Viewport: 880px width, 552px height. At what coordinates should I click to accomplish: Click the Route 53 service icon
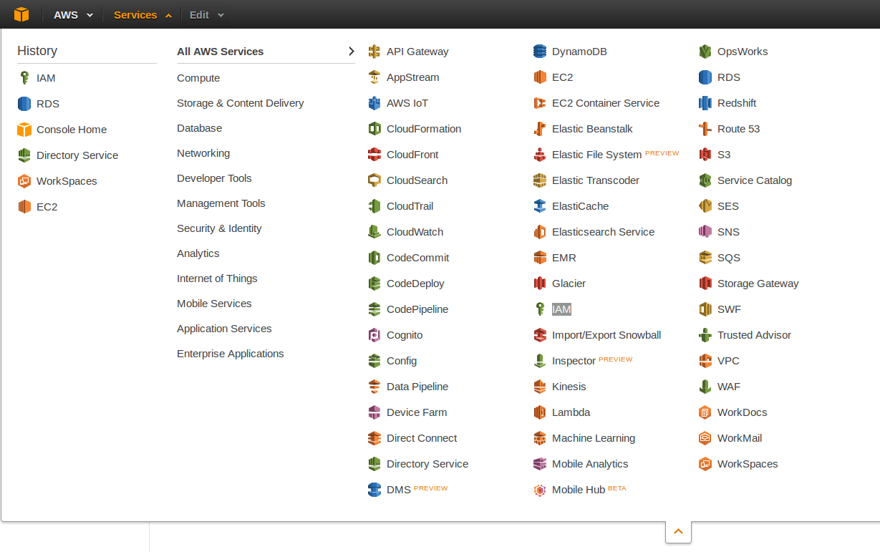coord(705,129)
